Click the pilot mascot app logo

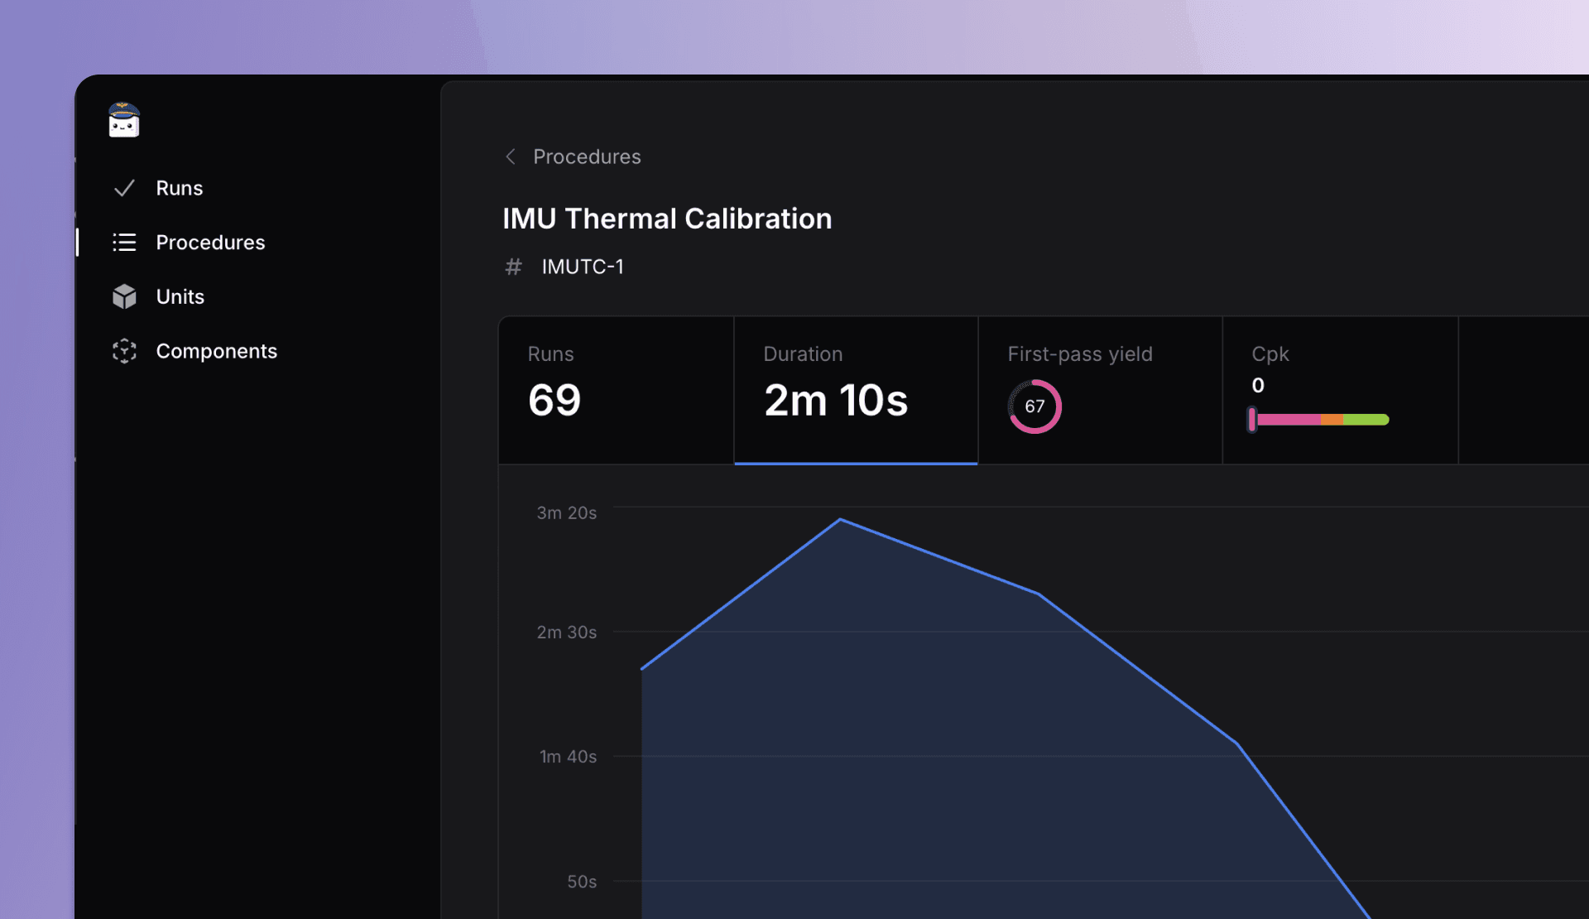(x=122, y=120)
